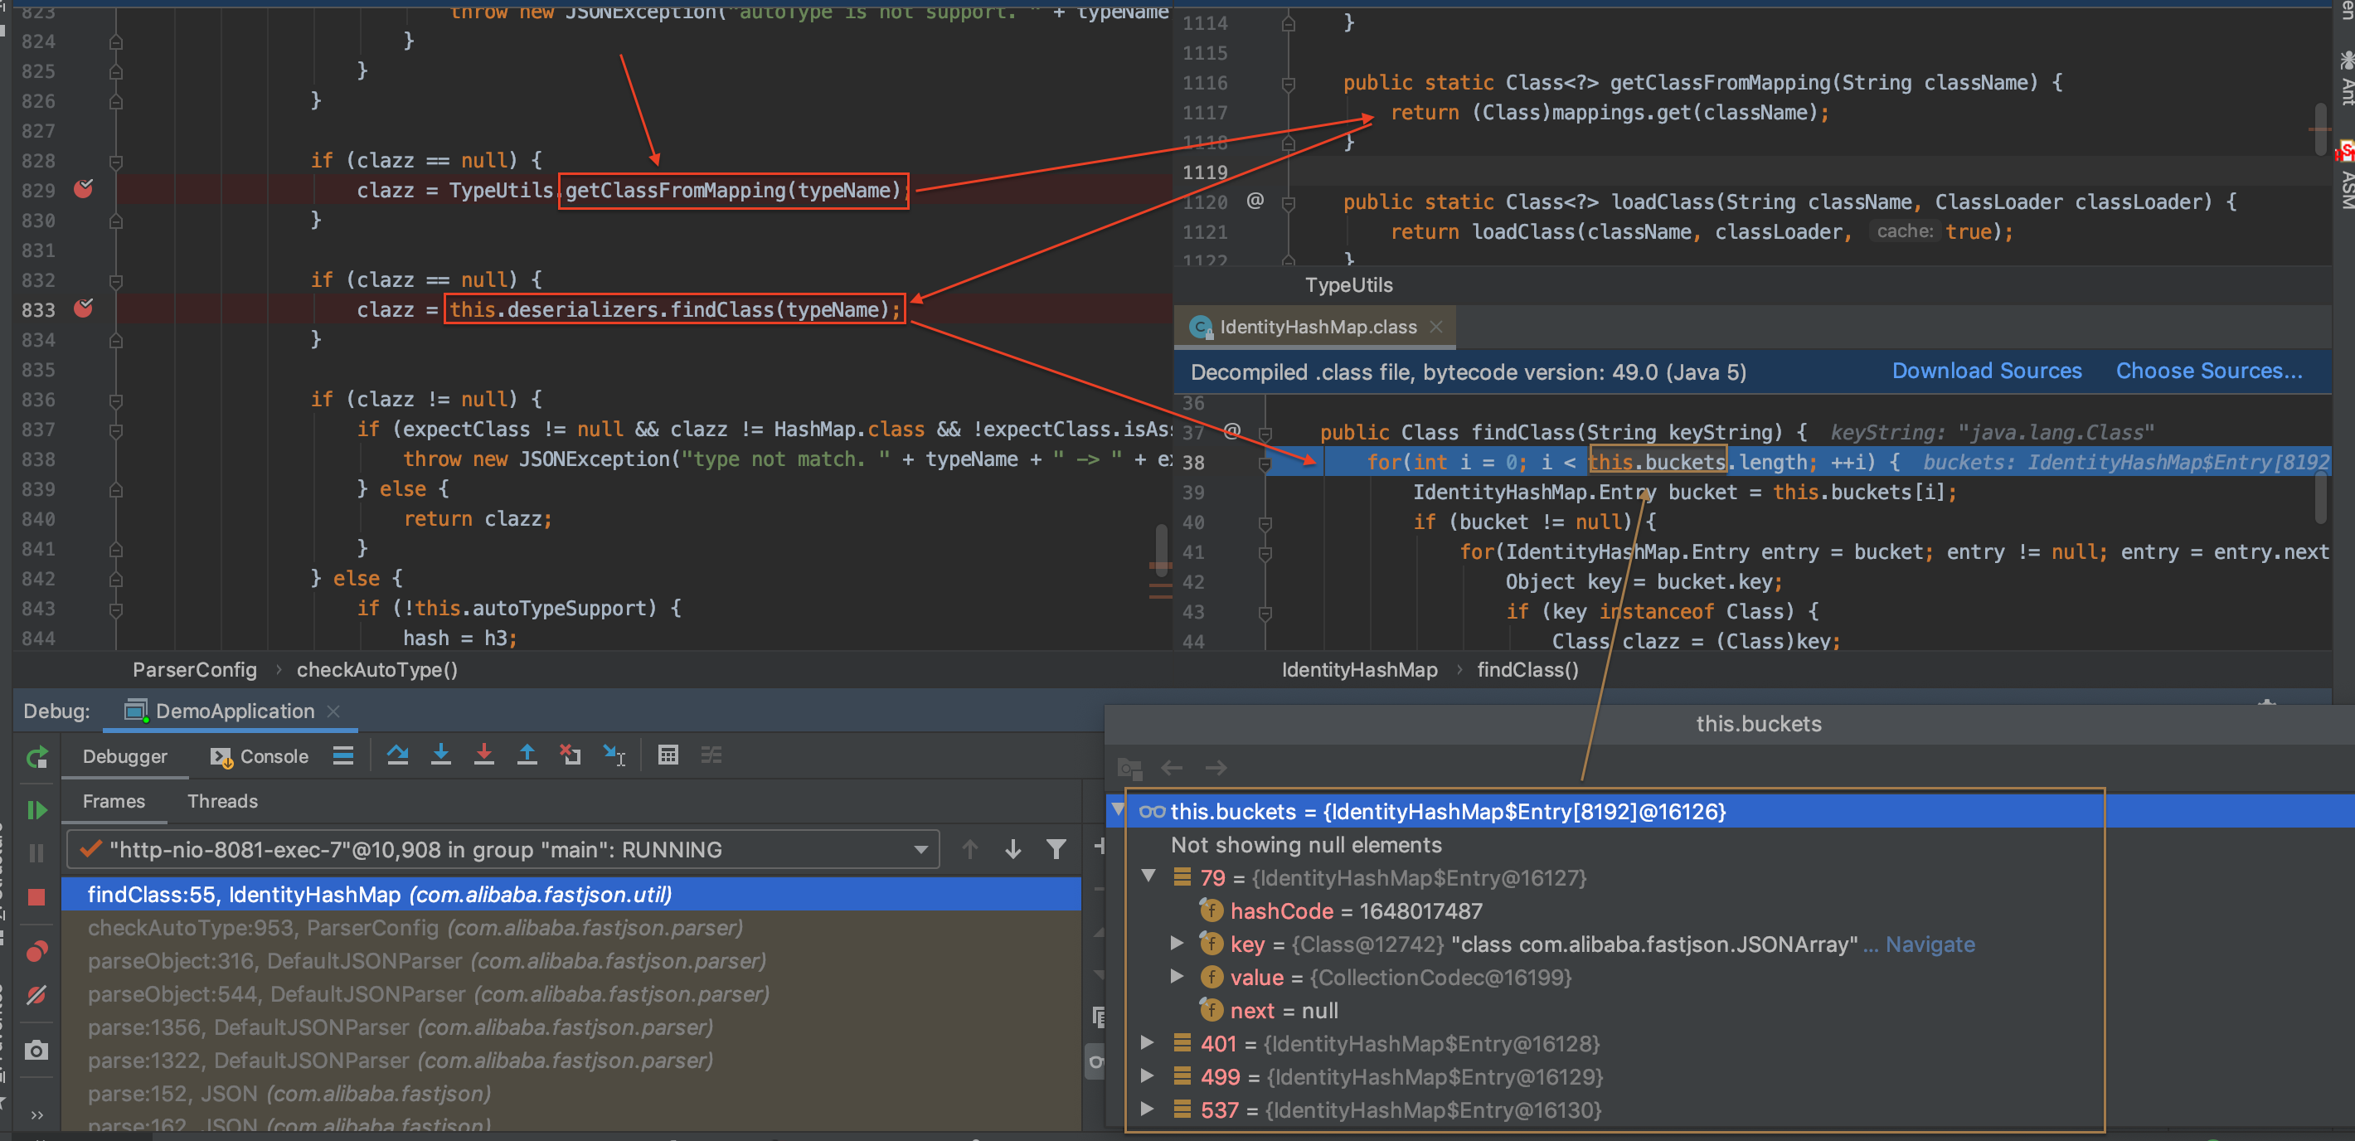The image size is (2355, 1141).
Task: Click forward arrow in this.buckets popup
Action: (1215, 768)
